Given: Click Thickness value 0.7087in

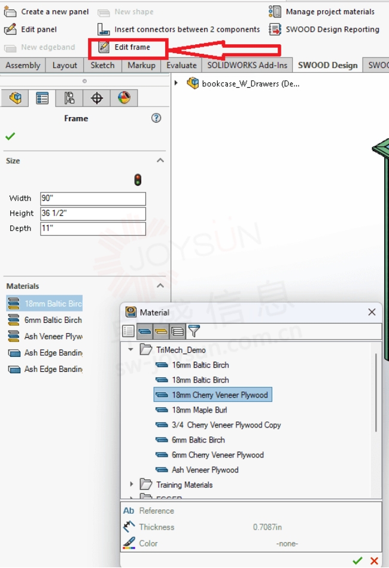Looking at the screenshot, I should click(x=267, y=527).
